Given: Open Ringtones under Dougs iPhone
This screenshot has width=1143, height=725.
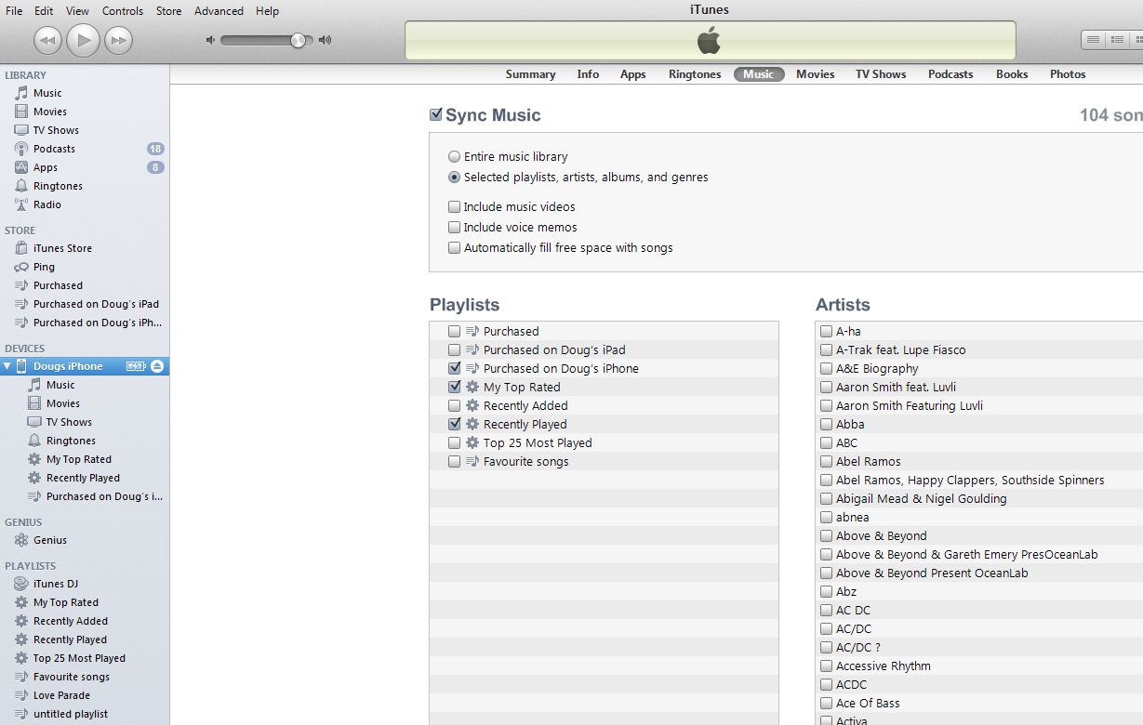Looking at the screenshot, I should [x=71, y=441].
